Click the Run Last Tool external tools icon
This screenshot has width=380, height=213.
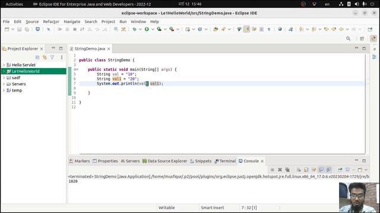click(x=172, y=29)
